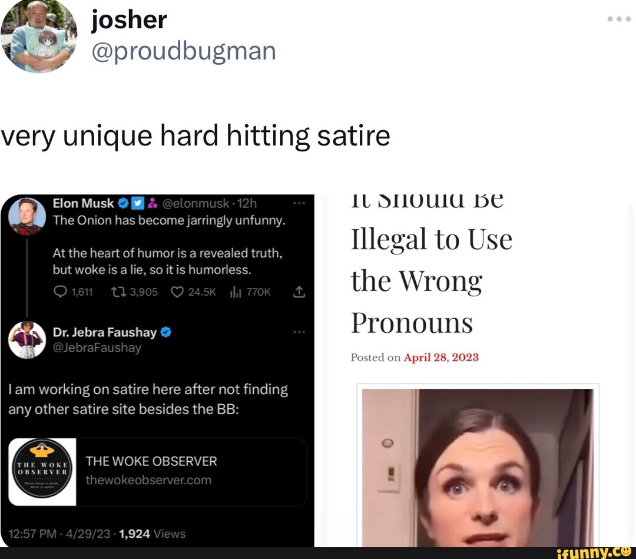
Task: Click josher's profile avatar
Action: [x=39, y=36]
